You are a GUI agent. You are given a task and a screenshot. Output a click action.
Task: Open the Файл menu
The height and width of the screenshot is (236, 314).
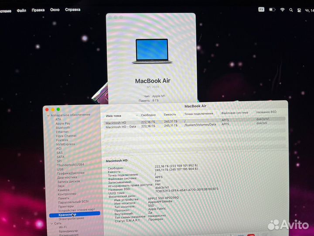pos(21,10)
